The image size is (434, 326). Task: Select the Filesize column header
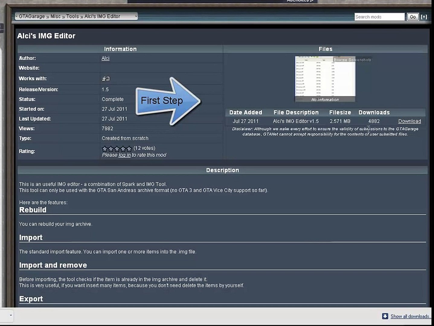[x=340, y=112]
